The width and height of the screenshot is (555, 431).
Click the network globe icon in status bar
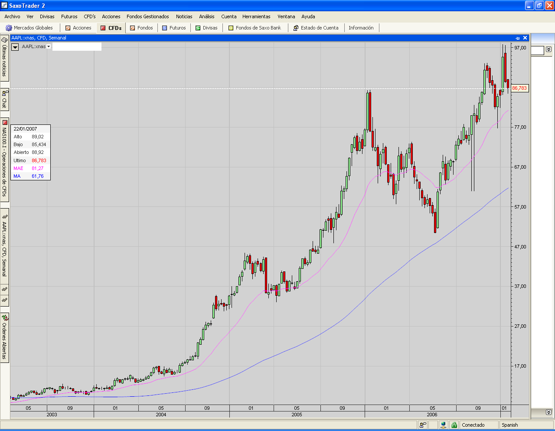tap(444, 425)
